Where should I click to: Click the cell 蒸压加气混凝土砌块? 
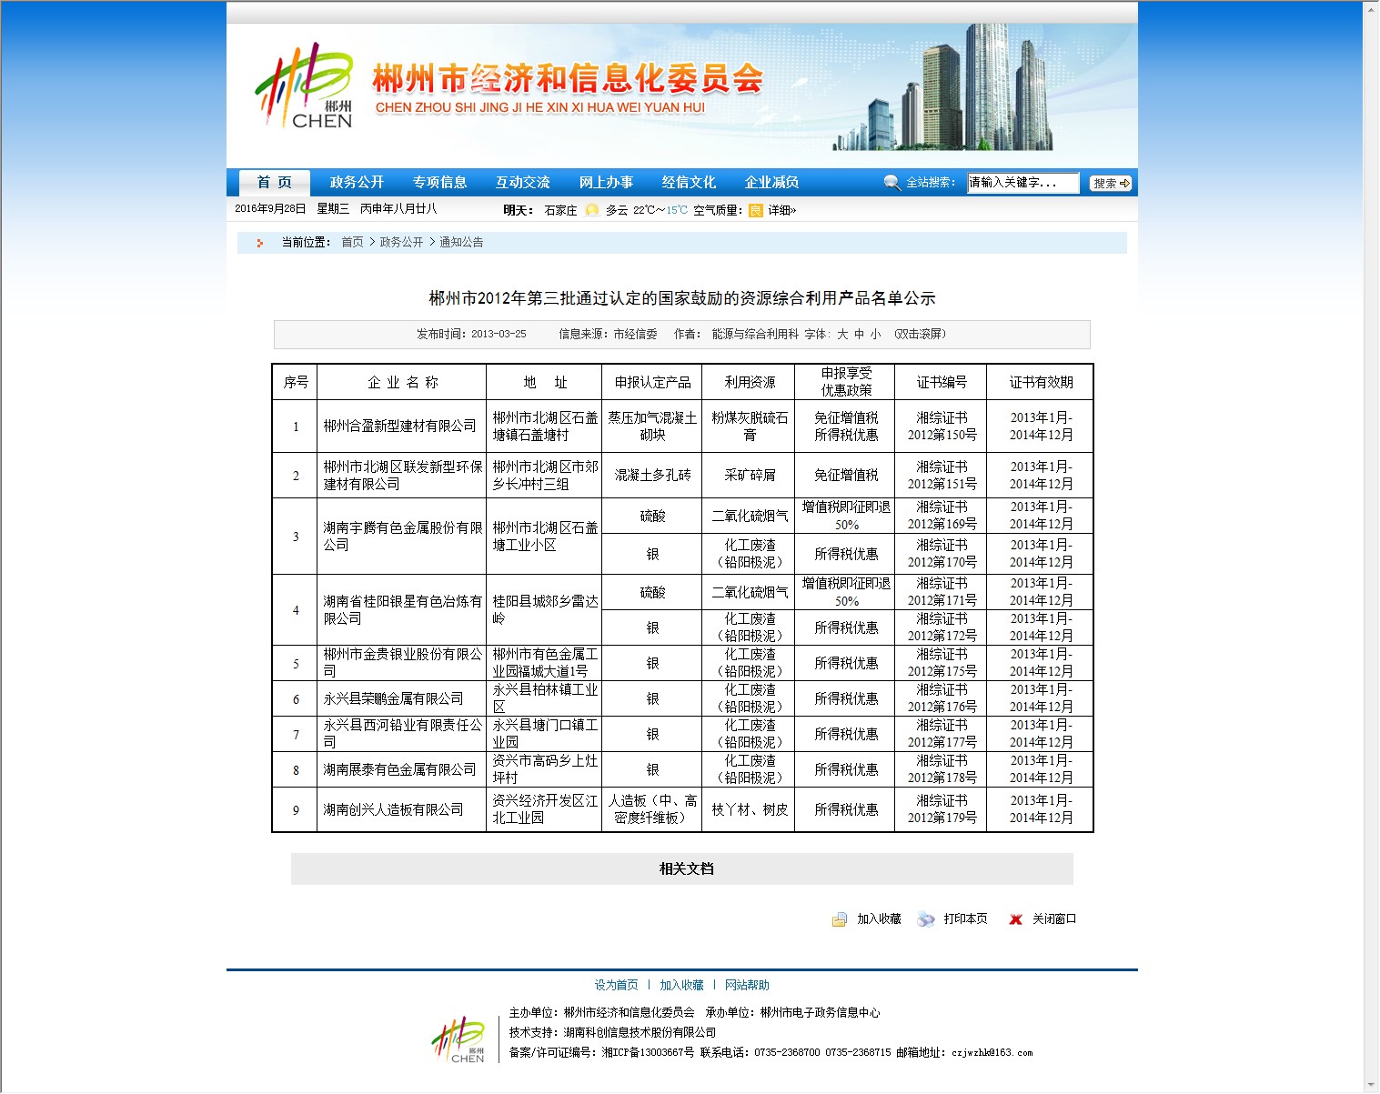click(x=652, y=427)
